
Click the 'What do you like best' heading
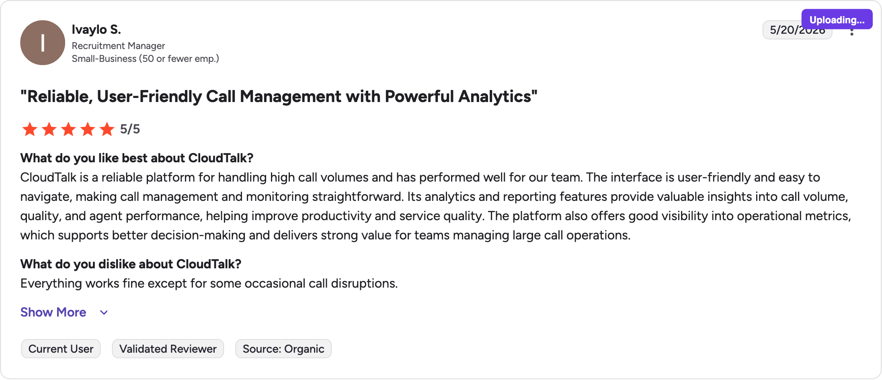137,158
